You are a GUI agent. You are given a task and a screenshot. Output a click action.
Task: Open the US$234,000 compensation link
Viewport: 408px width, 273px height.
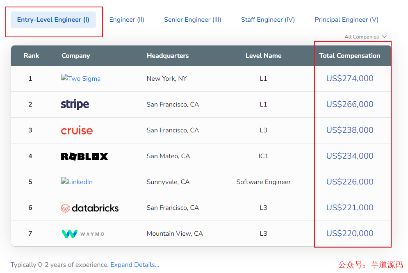(x=350, y=156)
